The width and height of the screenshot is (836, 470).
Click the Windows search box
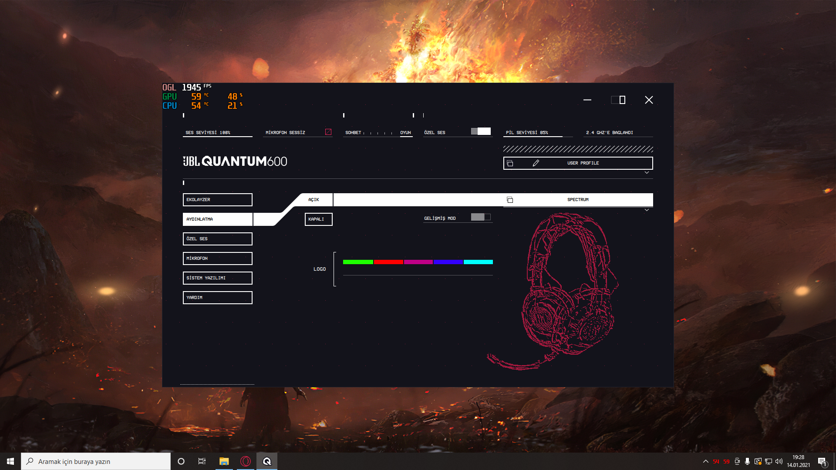coord(96,461)
